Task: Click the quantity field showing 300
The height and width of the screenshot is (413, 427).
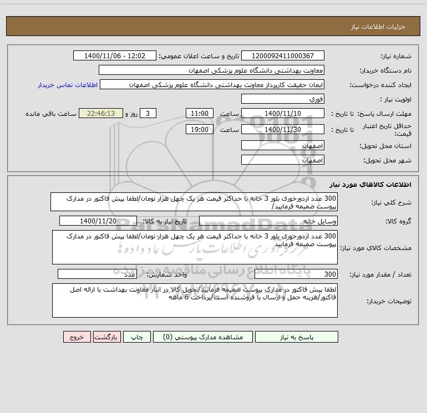Action: 296,274
